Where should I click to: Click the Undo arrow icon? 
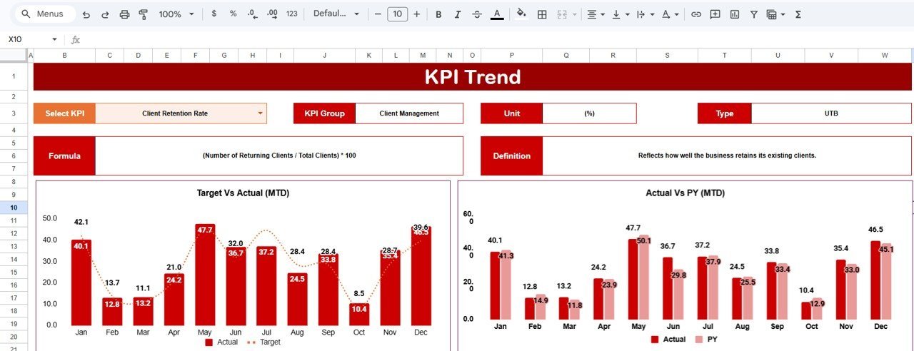[x=86, y=14]
